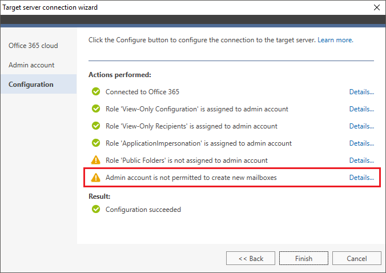
Task: Select the text 'Connected to Office 365'
Action: point(142,92)
